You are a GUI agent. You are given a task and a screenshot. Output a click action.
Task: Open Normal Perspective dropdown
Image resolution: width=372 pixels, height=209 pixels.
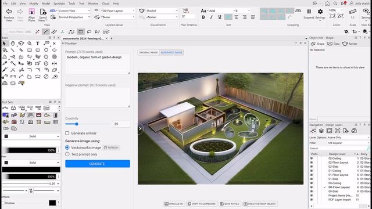tap(74, 17)
